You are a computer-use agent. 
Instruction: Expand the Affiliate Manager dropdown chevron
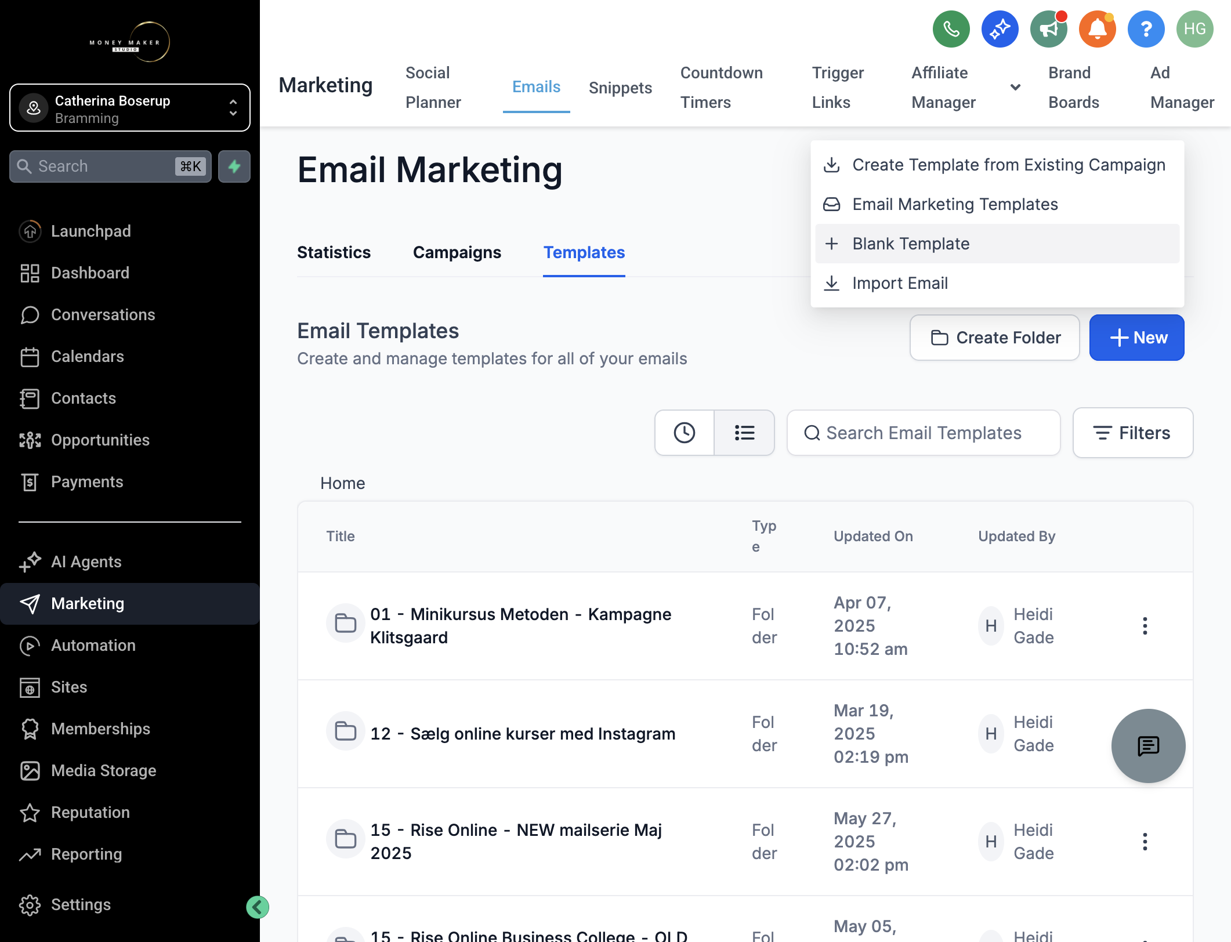point(1015,87)
